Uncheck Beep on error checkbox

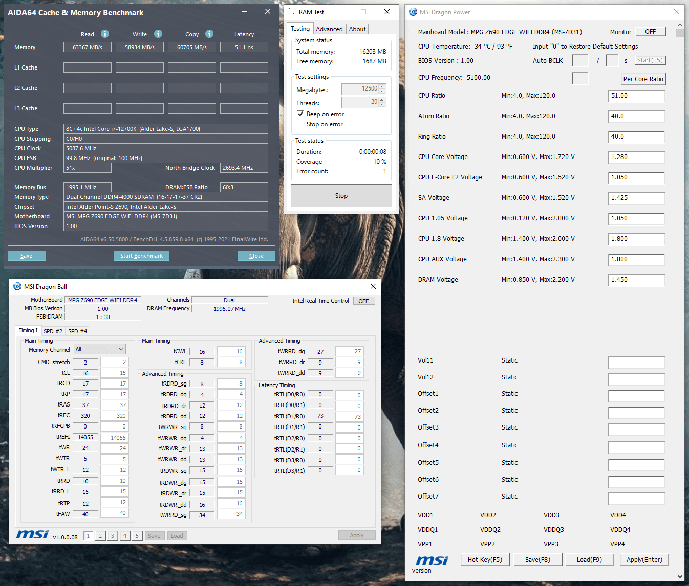300,114
